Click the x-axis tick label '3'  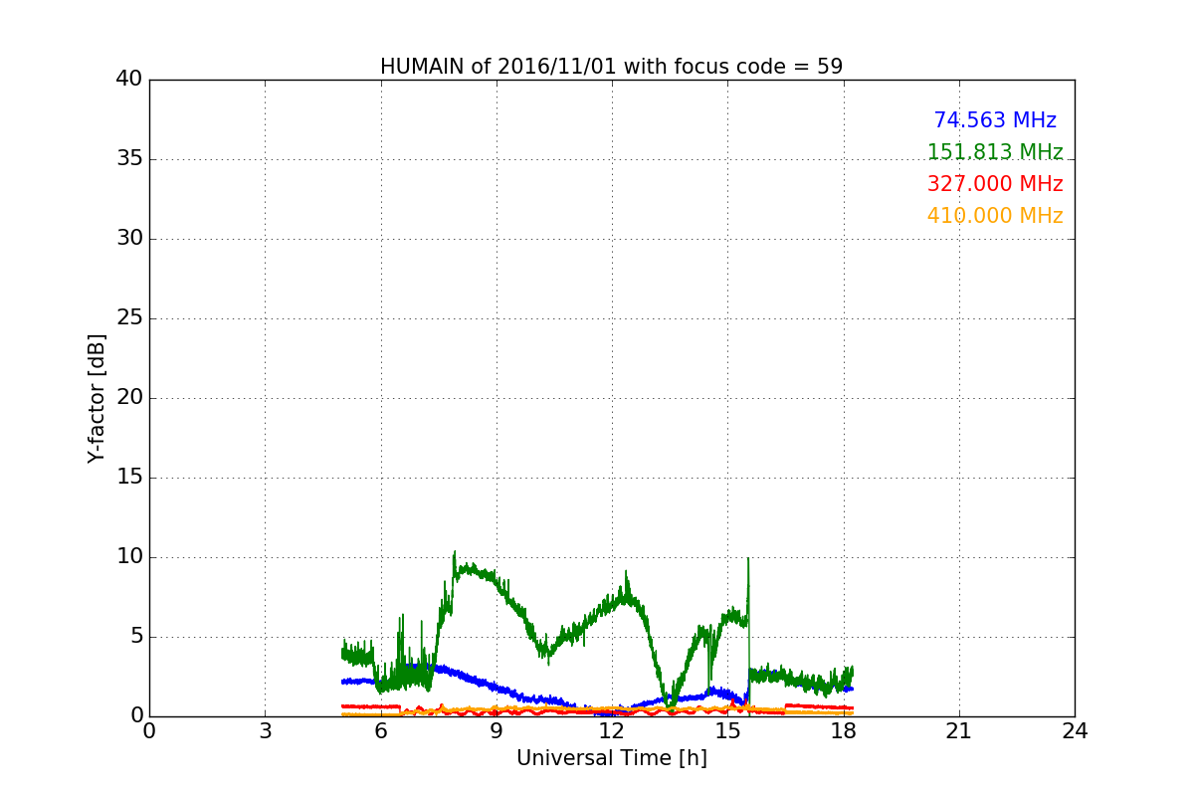tap(265, 731)
